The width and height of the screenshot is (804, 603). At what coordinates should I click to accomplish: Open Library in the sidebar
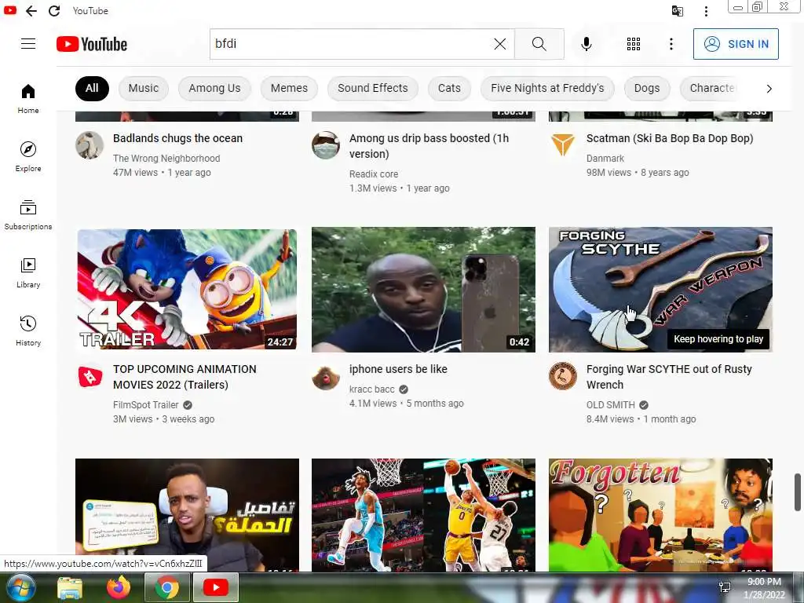pyautogui.click(x=28, y=272)
